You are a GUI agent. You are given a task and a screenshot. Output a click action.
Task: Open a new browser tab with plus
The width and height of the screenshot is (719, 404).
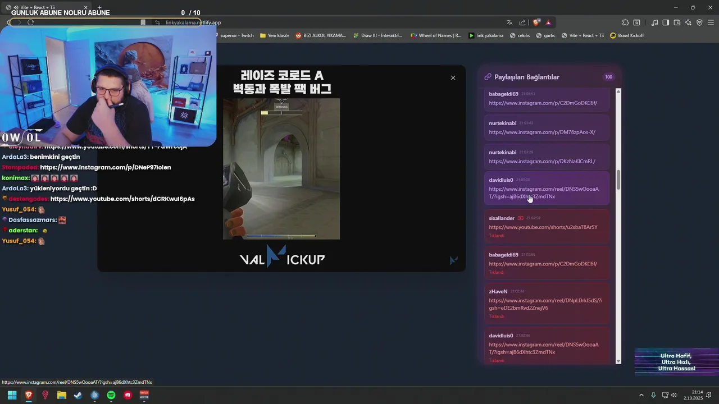[99, 7]
